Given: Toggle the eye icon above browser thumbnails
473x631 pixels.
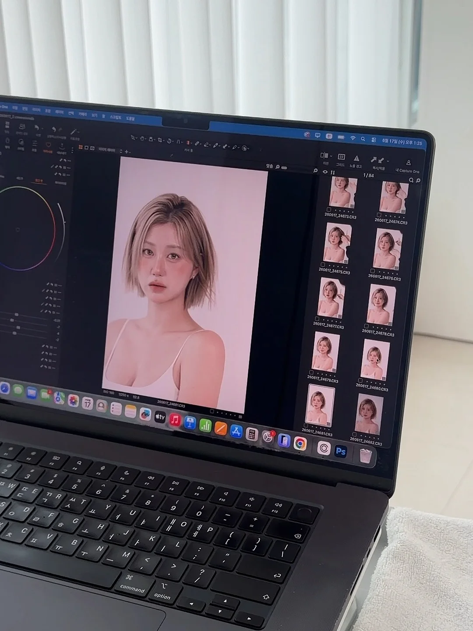Looking at the screenshot, I should 325,172.
